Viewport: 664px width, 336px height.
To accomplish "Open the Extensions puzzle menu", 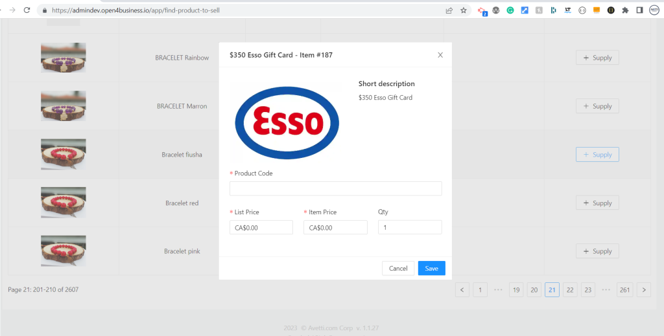I will coord(626,10).
